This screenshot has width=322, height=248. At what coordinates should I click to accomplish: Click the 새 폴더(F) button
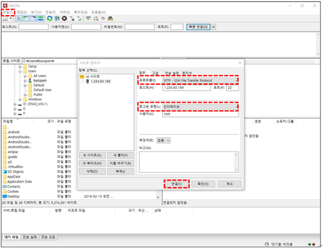(x=121, y=155)
